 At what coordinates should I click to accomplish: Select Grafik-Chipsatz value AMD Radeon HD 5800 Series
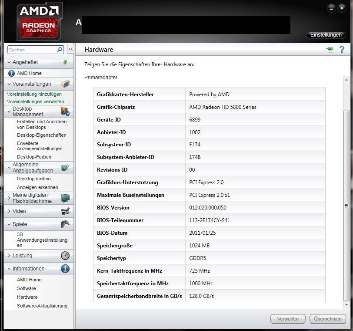(x=223, y=107)
